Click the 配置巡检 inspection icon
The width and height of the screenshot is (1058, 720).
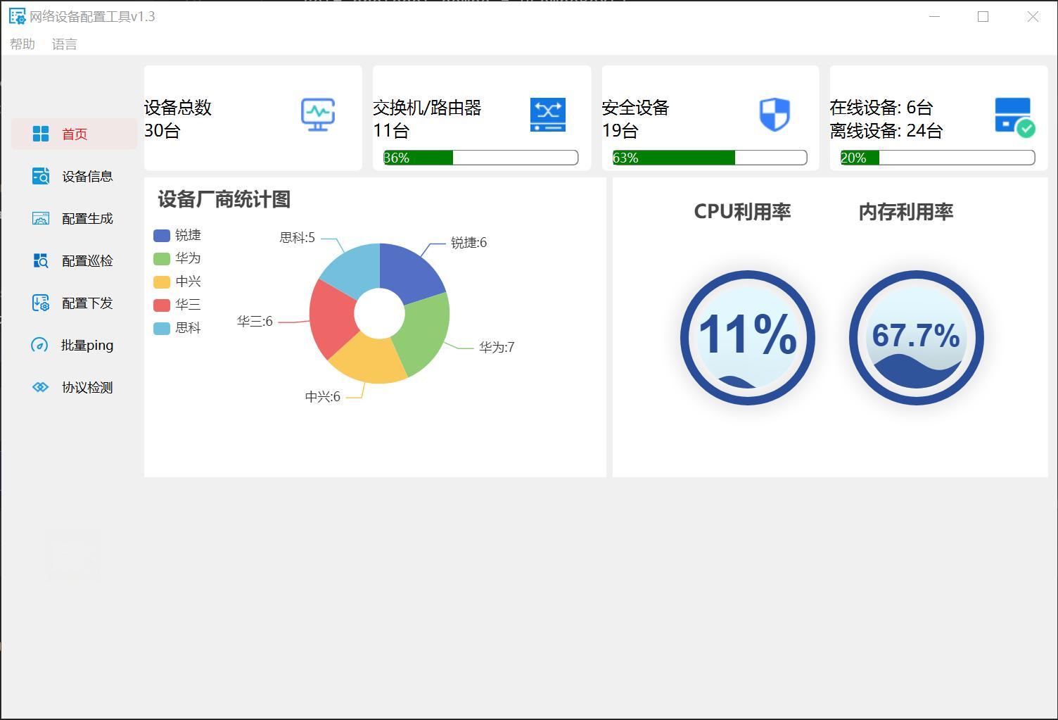pyautogui.click(x=41, y=260)
